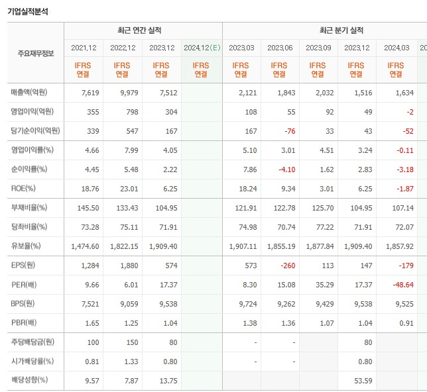Click the red -179 EPS value
Viewport: 427px width, 392px height.
406,266
